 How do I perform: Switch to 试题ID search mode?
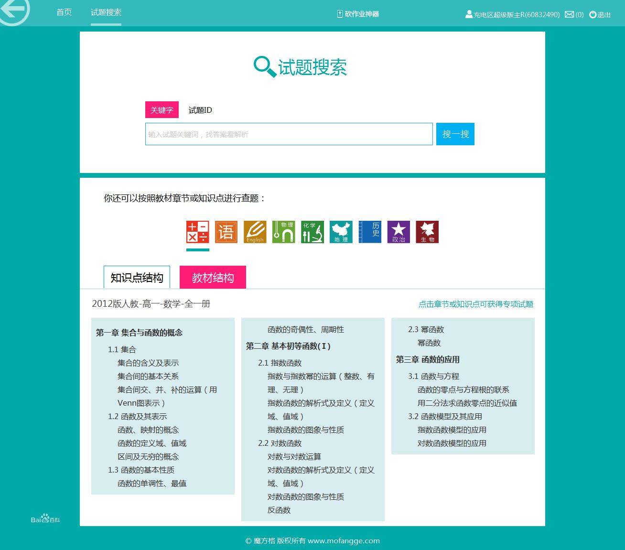point(199,110)
